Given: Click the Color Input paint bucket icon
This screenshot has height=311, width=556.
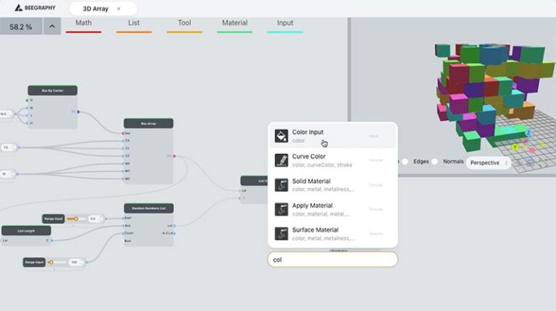Looking at the screenshot, I should pyautogui.click(x=282, y=136).
